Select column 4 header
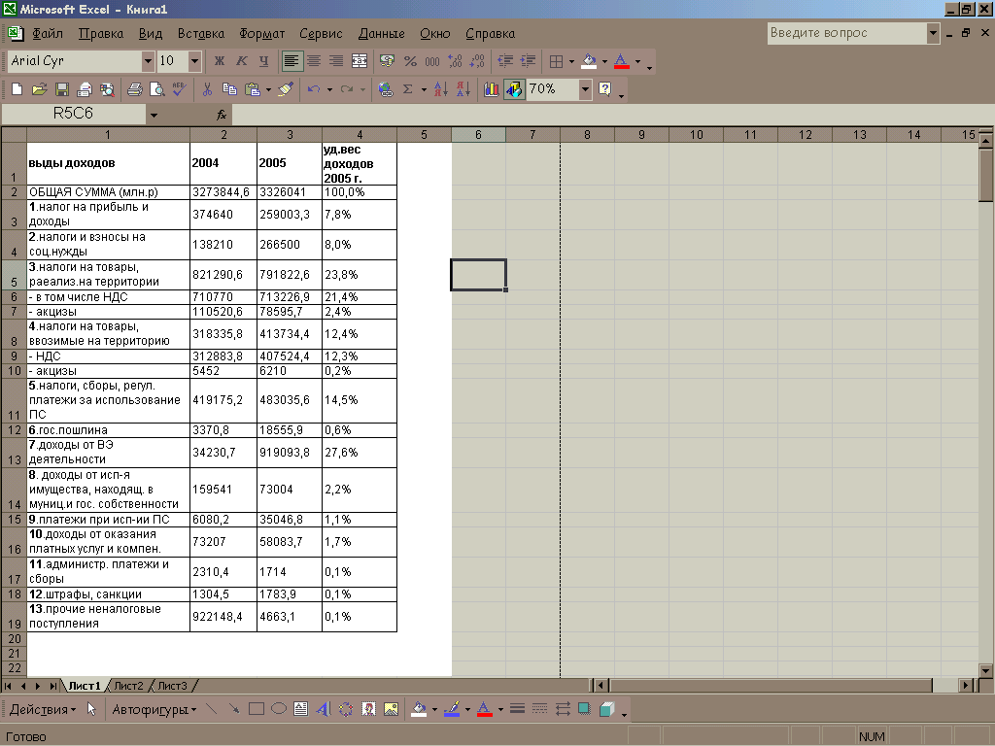The width and height of the screenshot is (995, 746). point(360,134)
